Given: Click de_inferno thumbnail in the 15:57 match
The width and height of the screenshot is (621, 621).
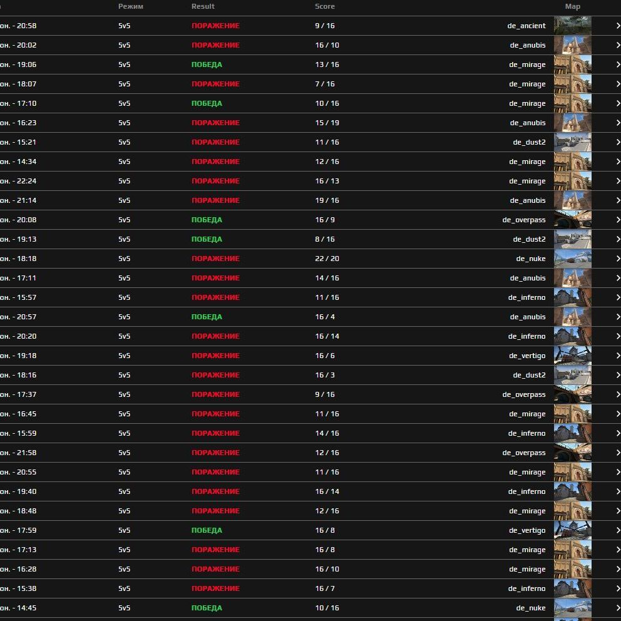Looking at the screenshot, I should 572,297.
